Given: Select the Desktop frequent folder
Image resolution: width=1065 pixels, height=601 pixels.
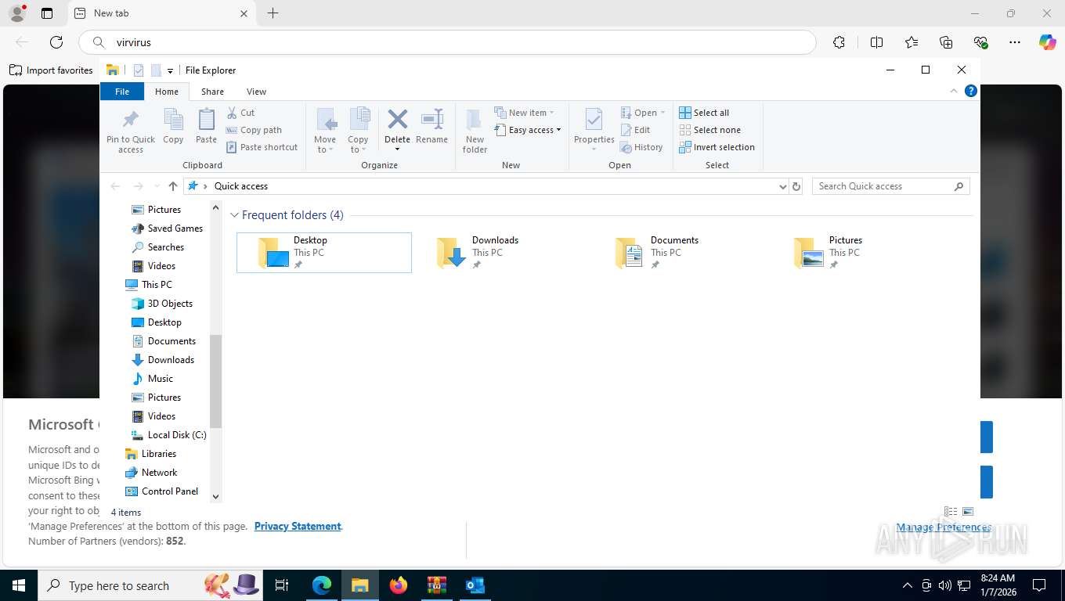Looking at the screenshot, I should 324,253.
